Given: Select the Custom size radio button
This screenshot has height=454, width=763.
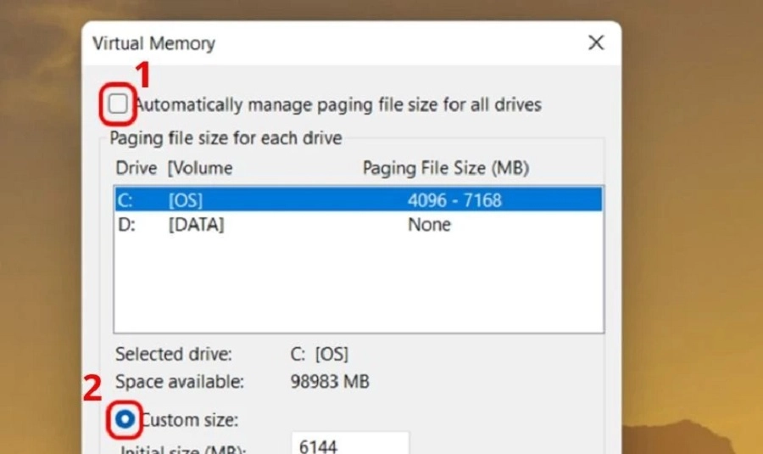Looking at the screenshot, I should click(x=125, y=419).
